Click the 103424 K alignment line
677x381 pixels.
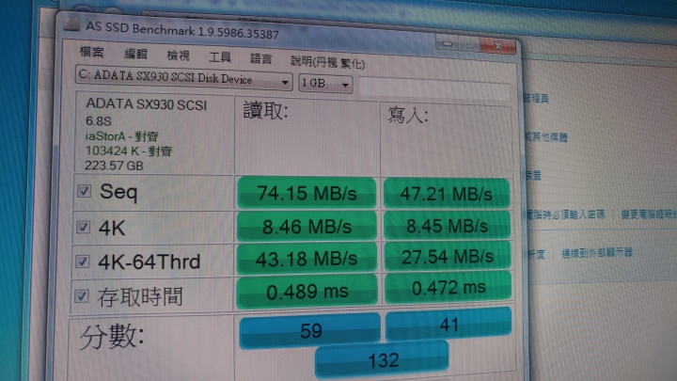tap(129, 151)
